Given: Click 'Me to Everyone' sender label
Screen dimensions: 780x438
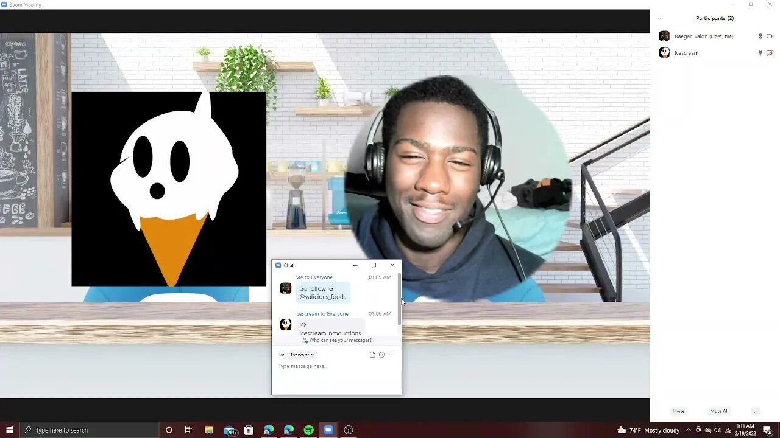Looking at the screenshot, I should coord(314,277).
